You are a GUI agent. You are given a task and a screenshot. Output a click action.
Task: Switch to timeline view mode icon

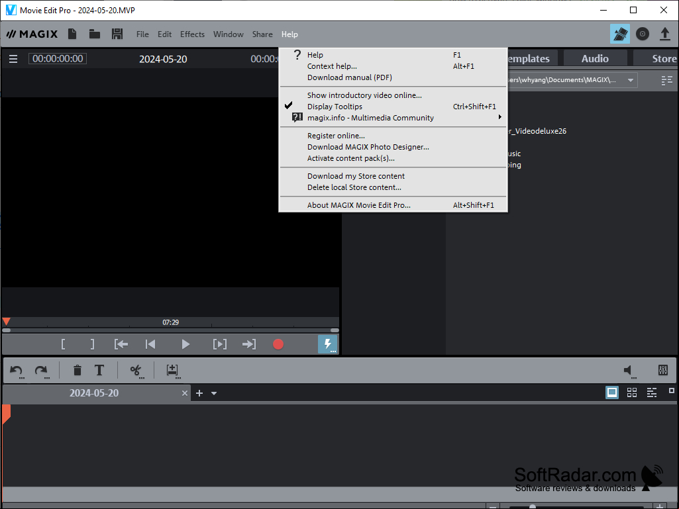652,393
